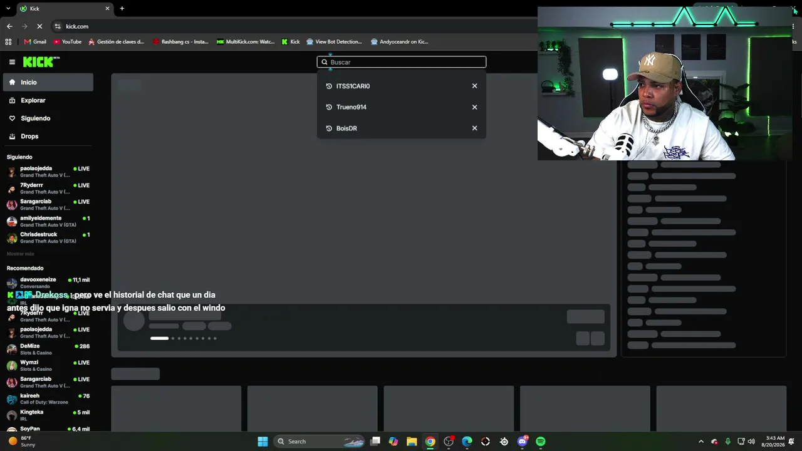The image size is (802, 451).
Task: Open the View Bot Detection bookmark
Action: point(334,42)
